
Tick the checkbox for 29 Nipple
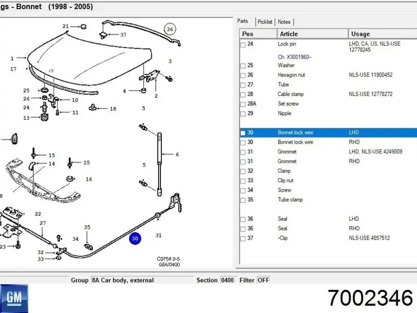click(x=243, y=114)
